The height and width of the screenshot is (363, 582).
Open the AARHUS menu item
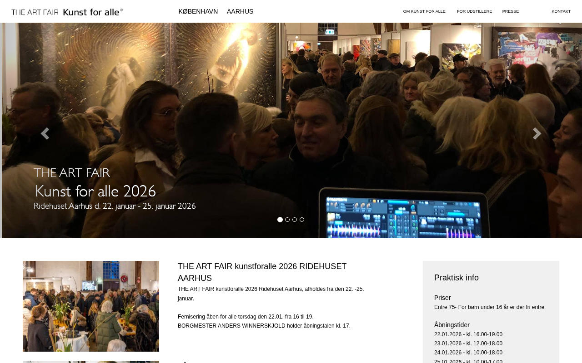(x=240, y=11)
